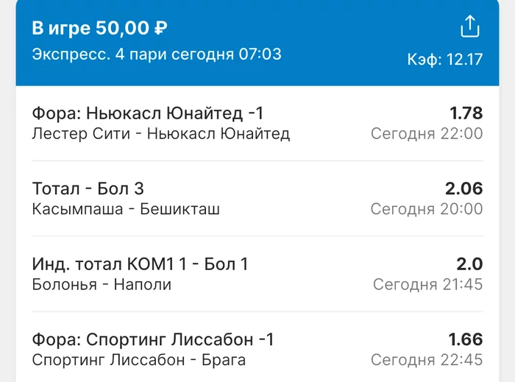Viewport: 515px width, 382px height.
Task: Tap the 'Сегодня 22:00' match time
Action: (427, 134)
